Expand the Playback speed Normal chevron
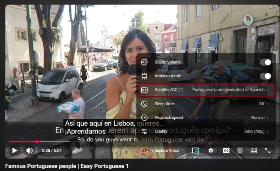280x171 pixels. pos(268,118)
